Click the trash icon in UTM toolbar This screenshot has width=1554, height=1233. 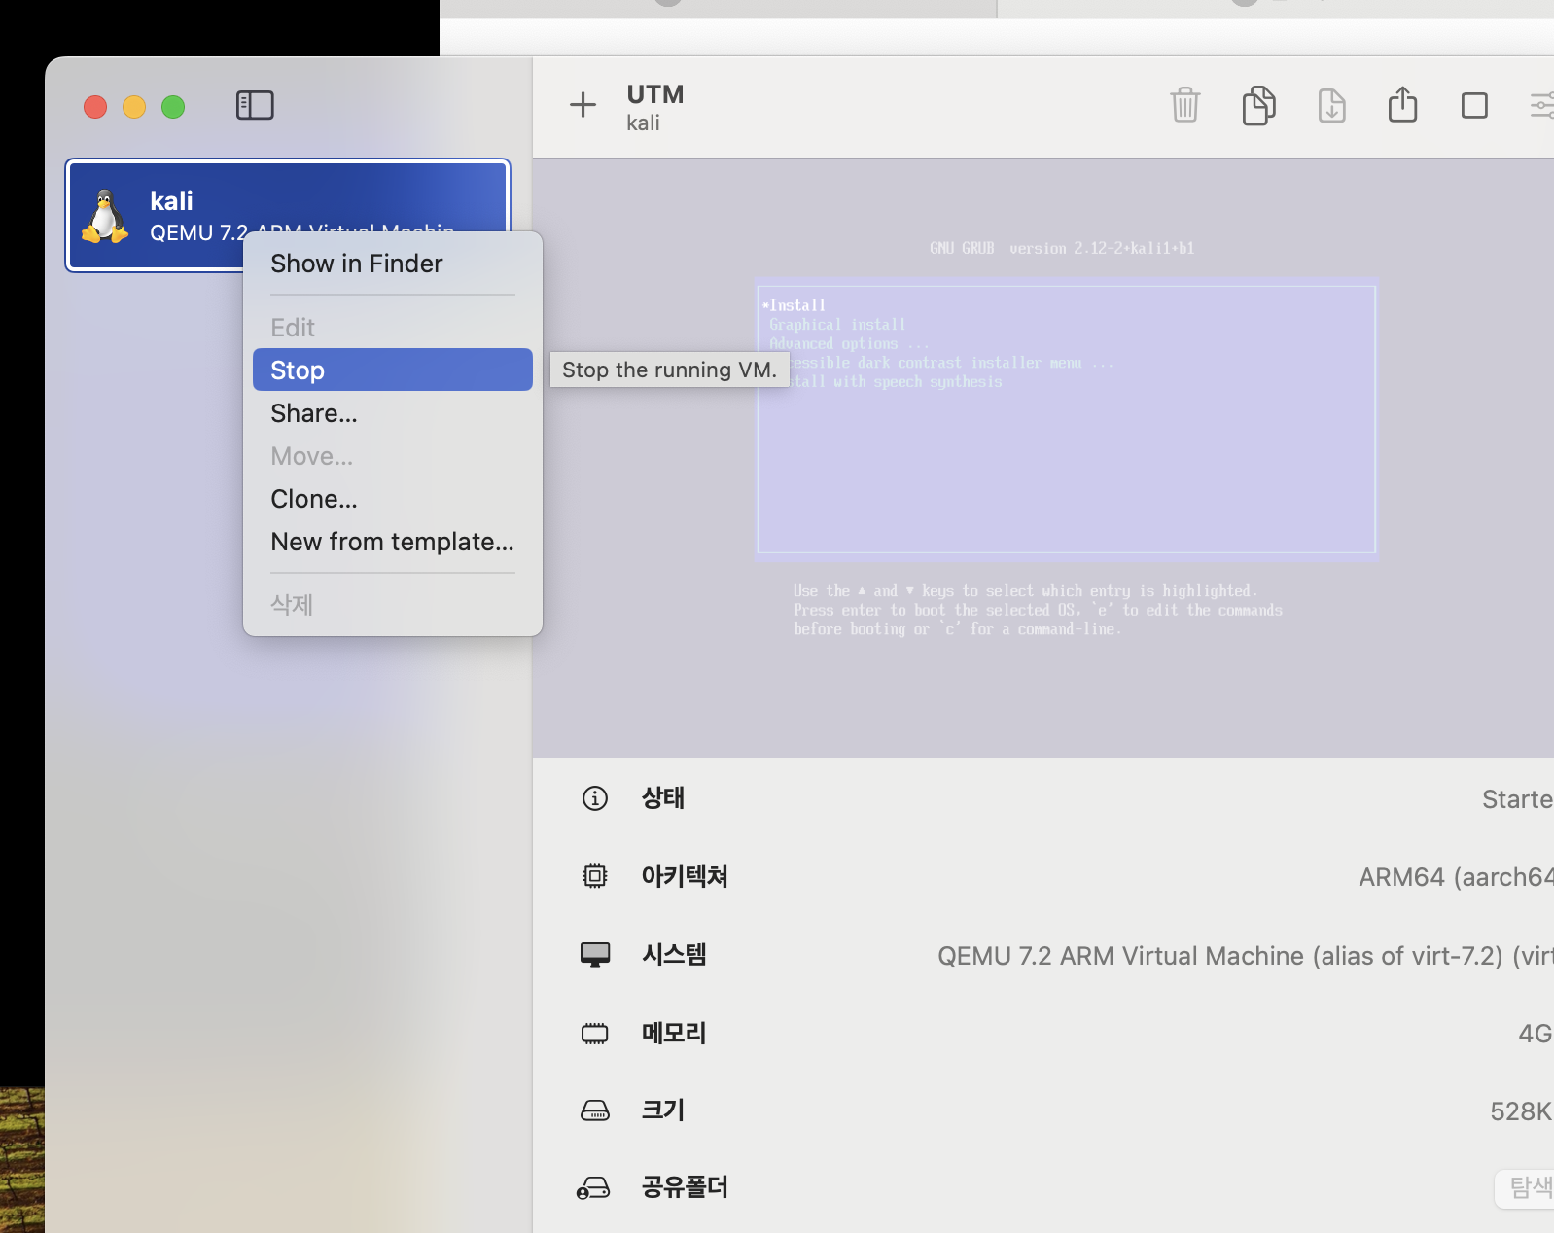tap(1184, 105)
